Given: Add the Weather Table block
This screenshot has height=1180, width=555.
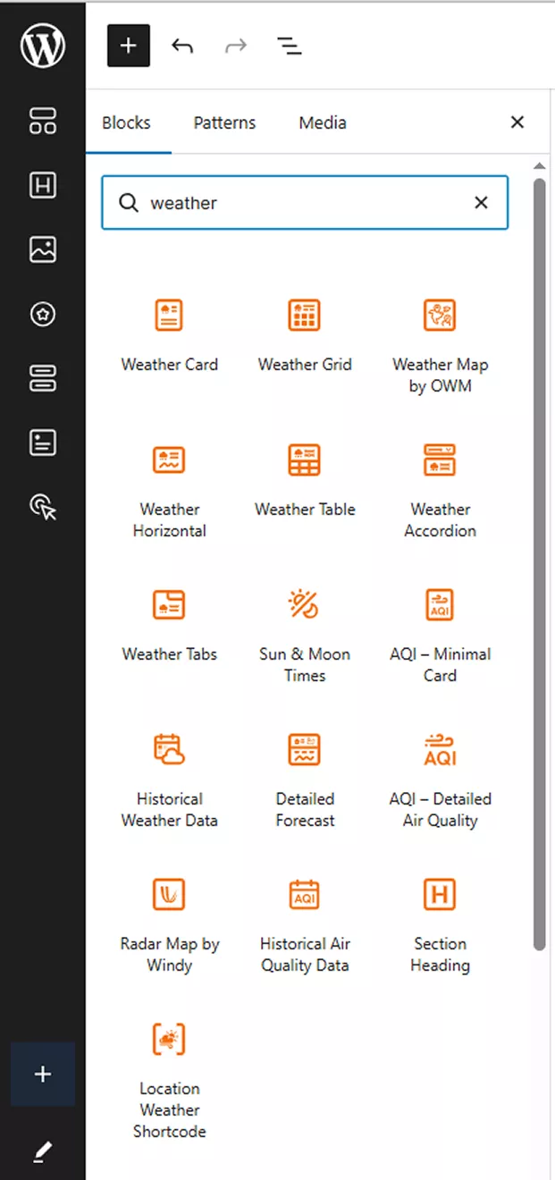Looking at the screenshot, I should point(305,481).
